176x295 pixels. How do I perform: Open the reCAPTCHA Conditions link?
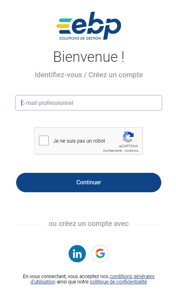pyautogui.click(x=131, y=151)
